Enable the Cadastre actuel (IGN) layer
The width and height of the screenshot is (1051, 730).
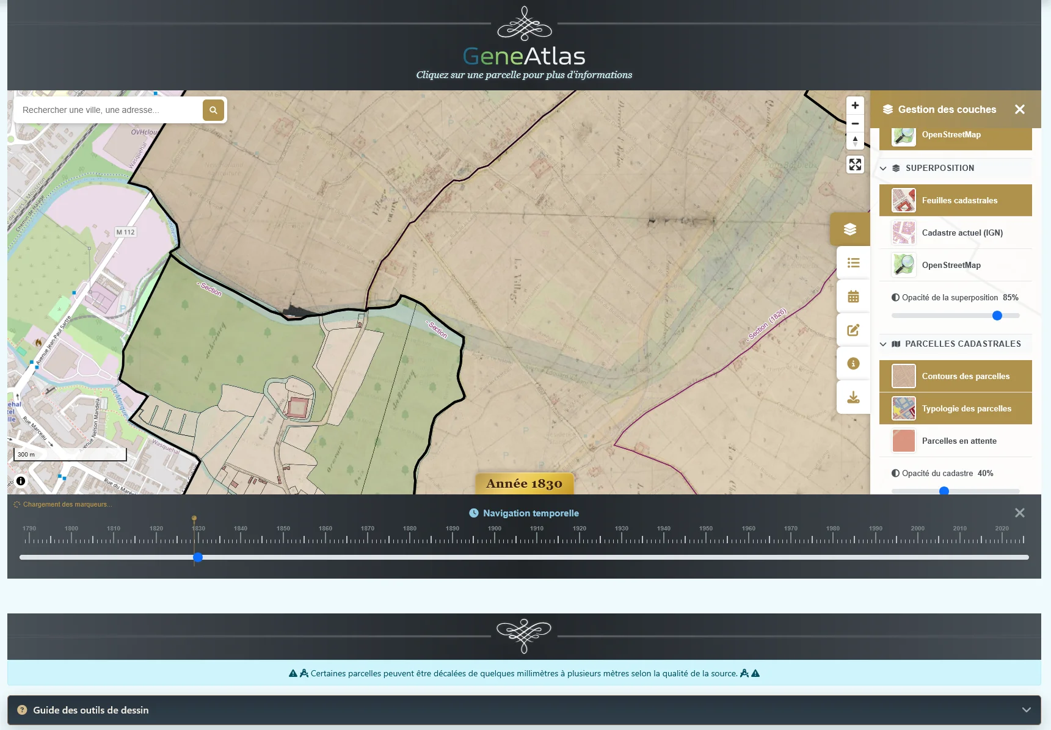(955, 233)
